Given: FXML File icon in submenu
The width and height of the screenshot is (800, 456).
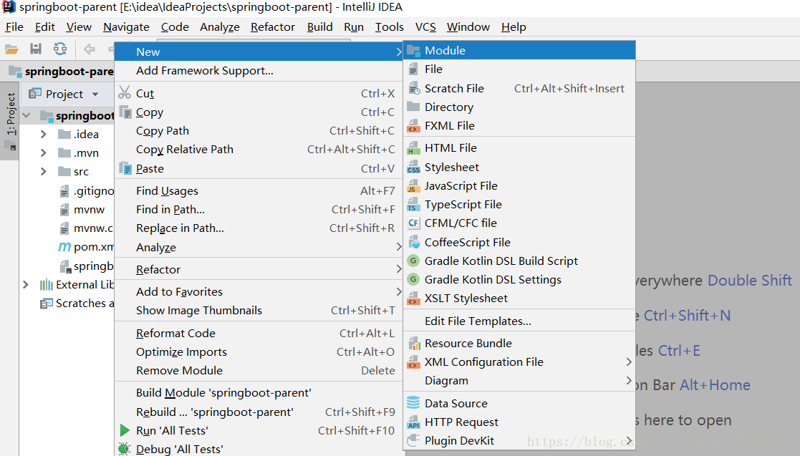Looking at the screenshot, I should [x=414, y=125].
